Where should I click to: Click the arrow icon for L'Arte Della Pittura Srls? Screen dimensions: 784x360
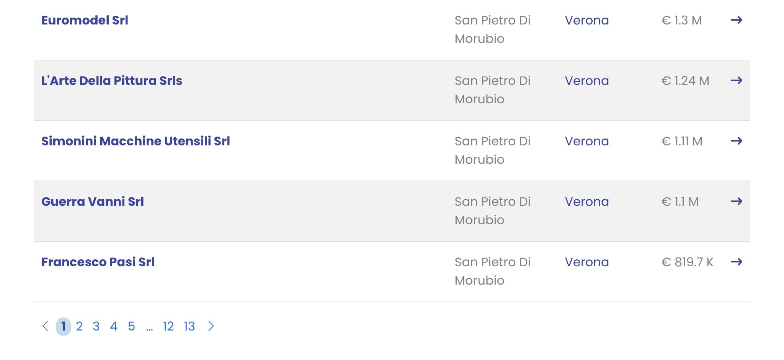click(x=736, y=80)
